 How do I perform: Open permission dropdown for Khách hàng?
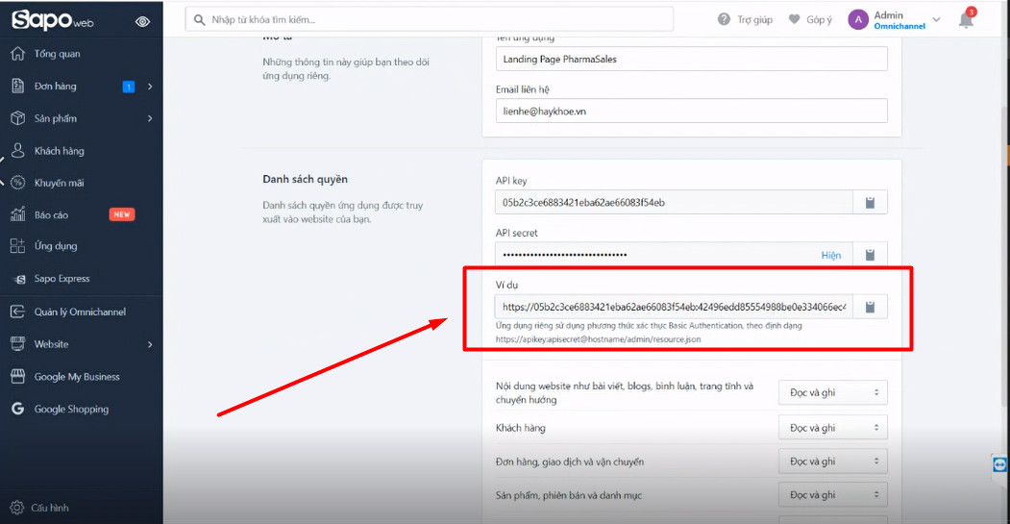click(x=833, y=427)
